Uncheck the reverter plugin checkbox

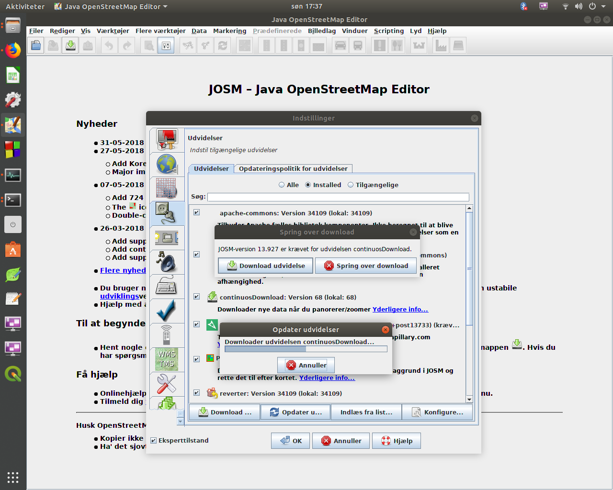196,393
